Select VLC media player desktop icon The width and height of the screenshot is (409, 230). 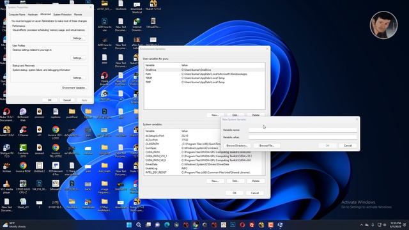7,187
